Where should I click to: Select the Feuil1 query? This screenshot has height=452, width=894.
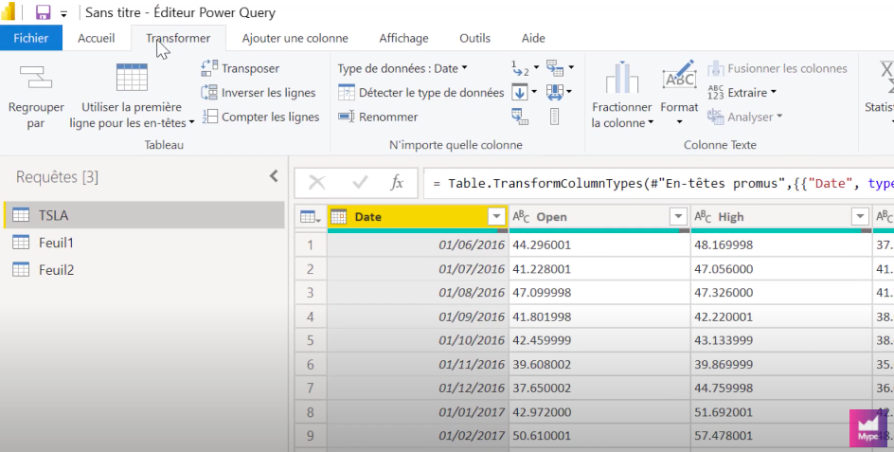click(x=144, y=243)
